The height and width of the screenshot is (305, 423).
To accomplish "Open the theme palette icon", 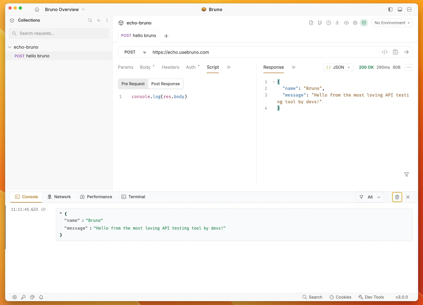I will click(x=32, y=297).
